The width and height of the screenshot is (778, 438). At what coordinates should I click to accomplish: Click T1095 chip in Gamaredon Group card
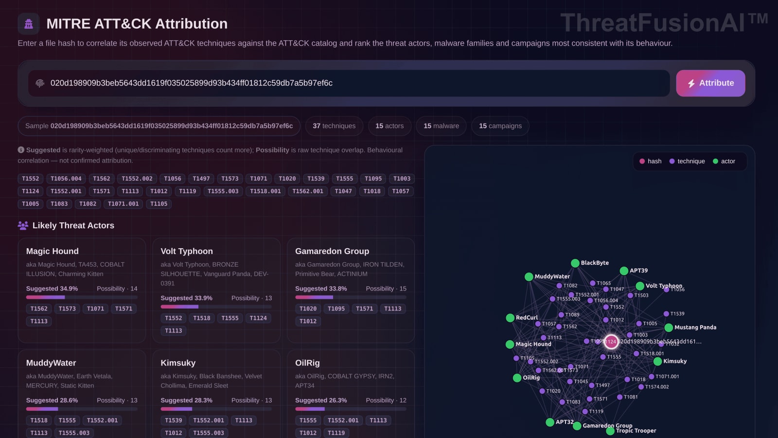[x=336, y=309]
